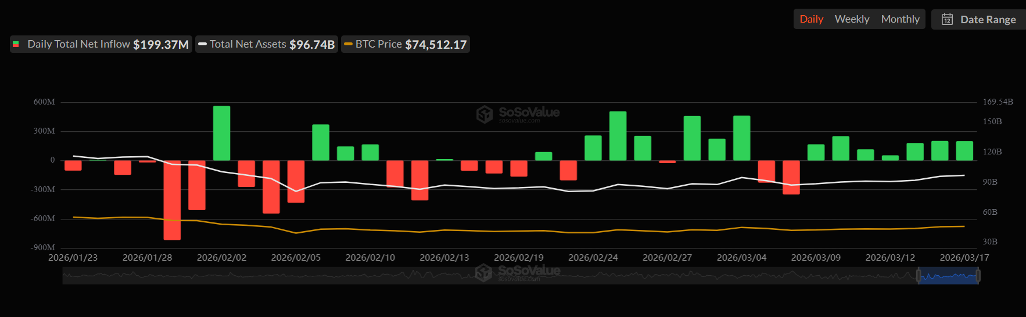
Task: Click the orange line marker of BTC Price
Action: [348, 44]
